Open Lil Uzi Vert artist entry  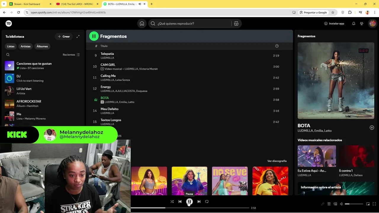43,91
